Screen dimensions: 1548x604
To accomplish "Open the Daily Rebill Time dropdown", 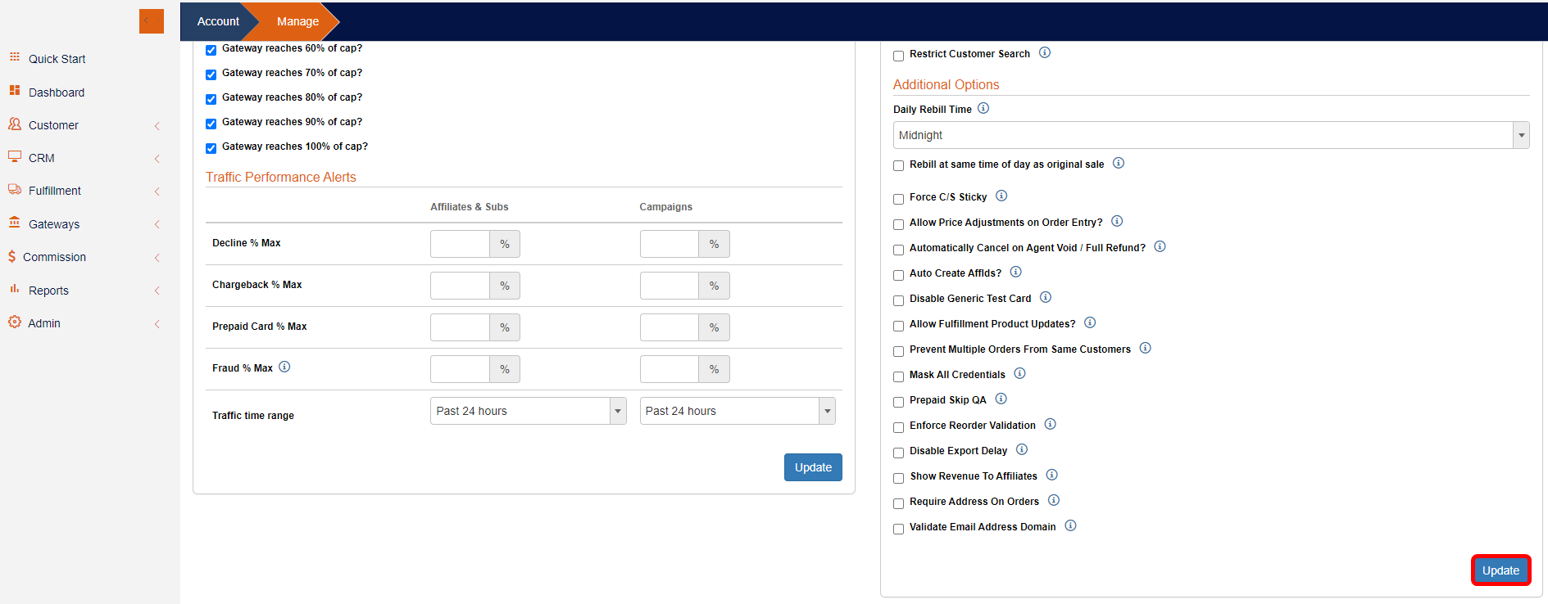I will click(x=1210, y=135).
